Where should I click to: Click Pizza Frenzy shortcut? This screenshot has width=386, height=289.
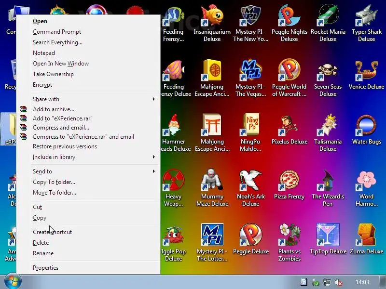(x=289, y=180)
